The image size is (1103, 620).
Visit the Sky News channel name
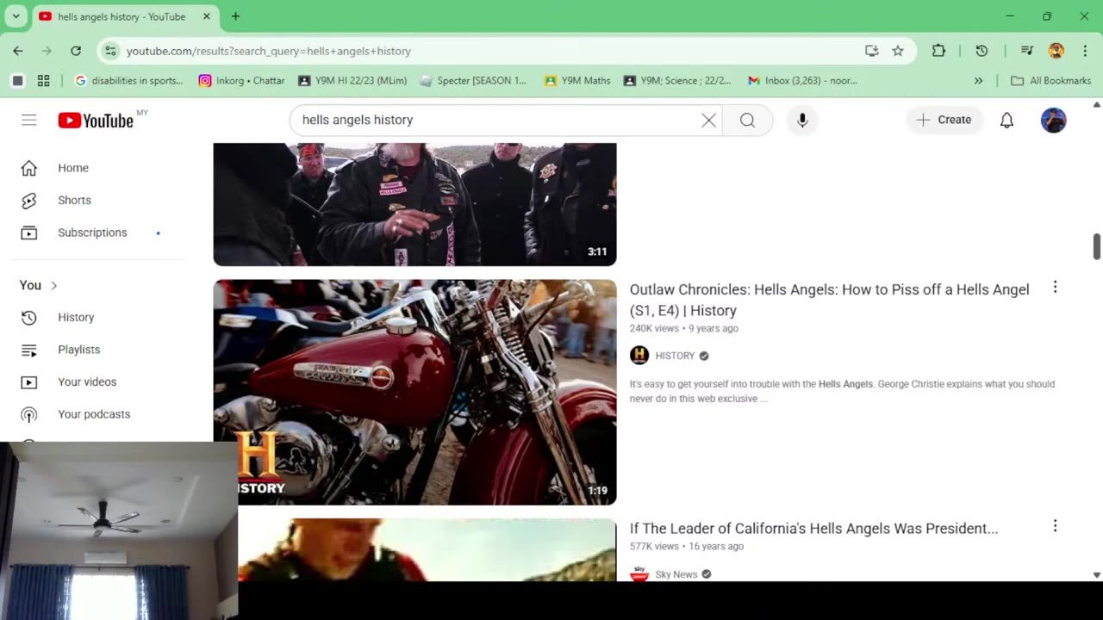point(676,574)
